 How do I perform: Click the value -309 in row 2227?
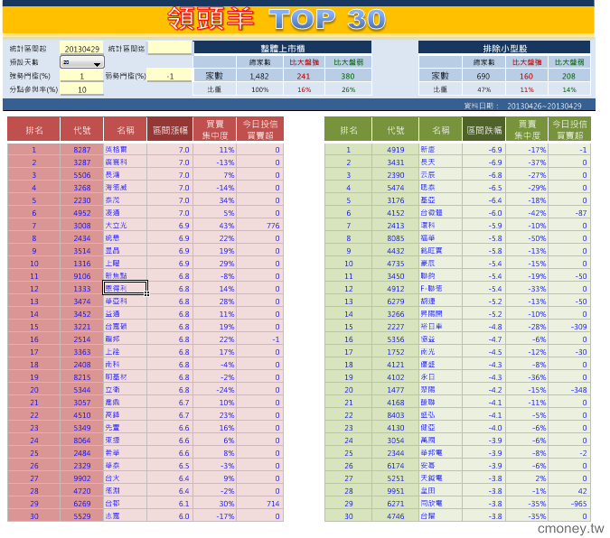pyautogui.click(x=569, y=327)
